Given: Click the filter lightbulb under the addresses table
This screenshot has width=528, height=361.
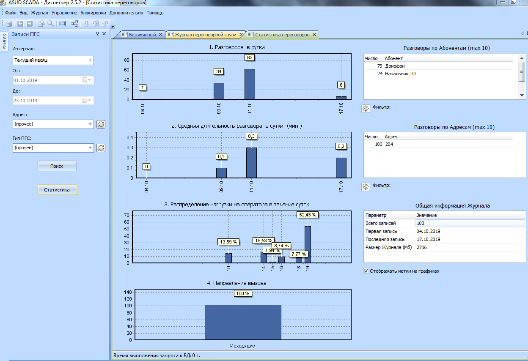Looking at the screenshot, I should (x=366, y=186).
